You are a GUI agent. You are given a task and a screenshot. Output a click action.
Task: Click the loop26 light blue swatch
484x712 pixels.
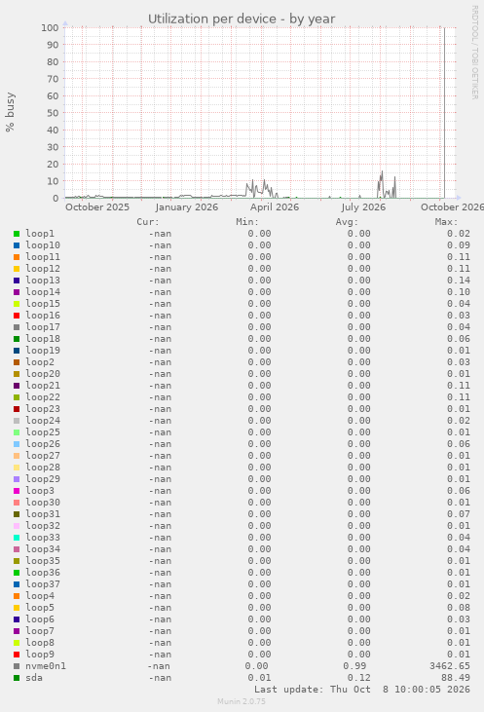pos(17,444)
